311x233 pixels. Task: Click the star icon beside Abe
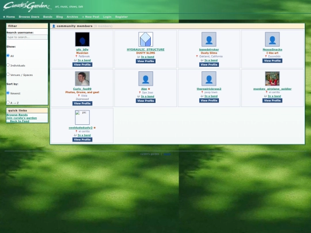[x=149, y=89]
